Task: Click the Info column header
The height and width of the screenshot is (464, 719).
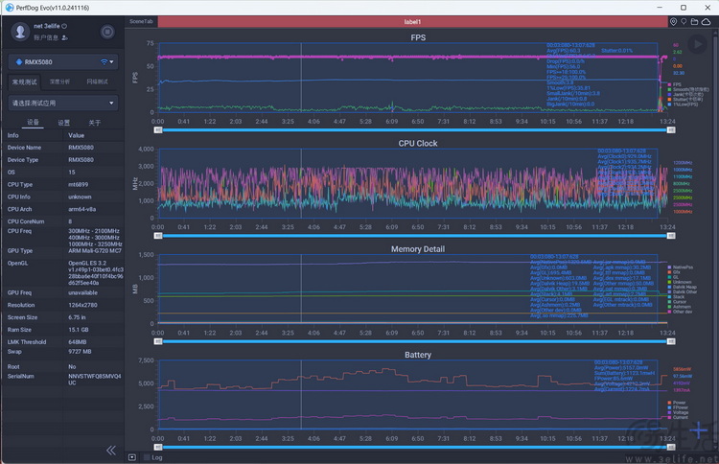Action: 12,135
